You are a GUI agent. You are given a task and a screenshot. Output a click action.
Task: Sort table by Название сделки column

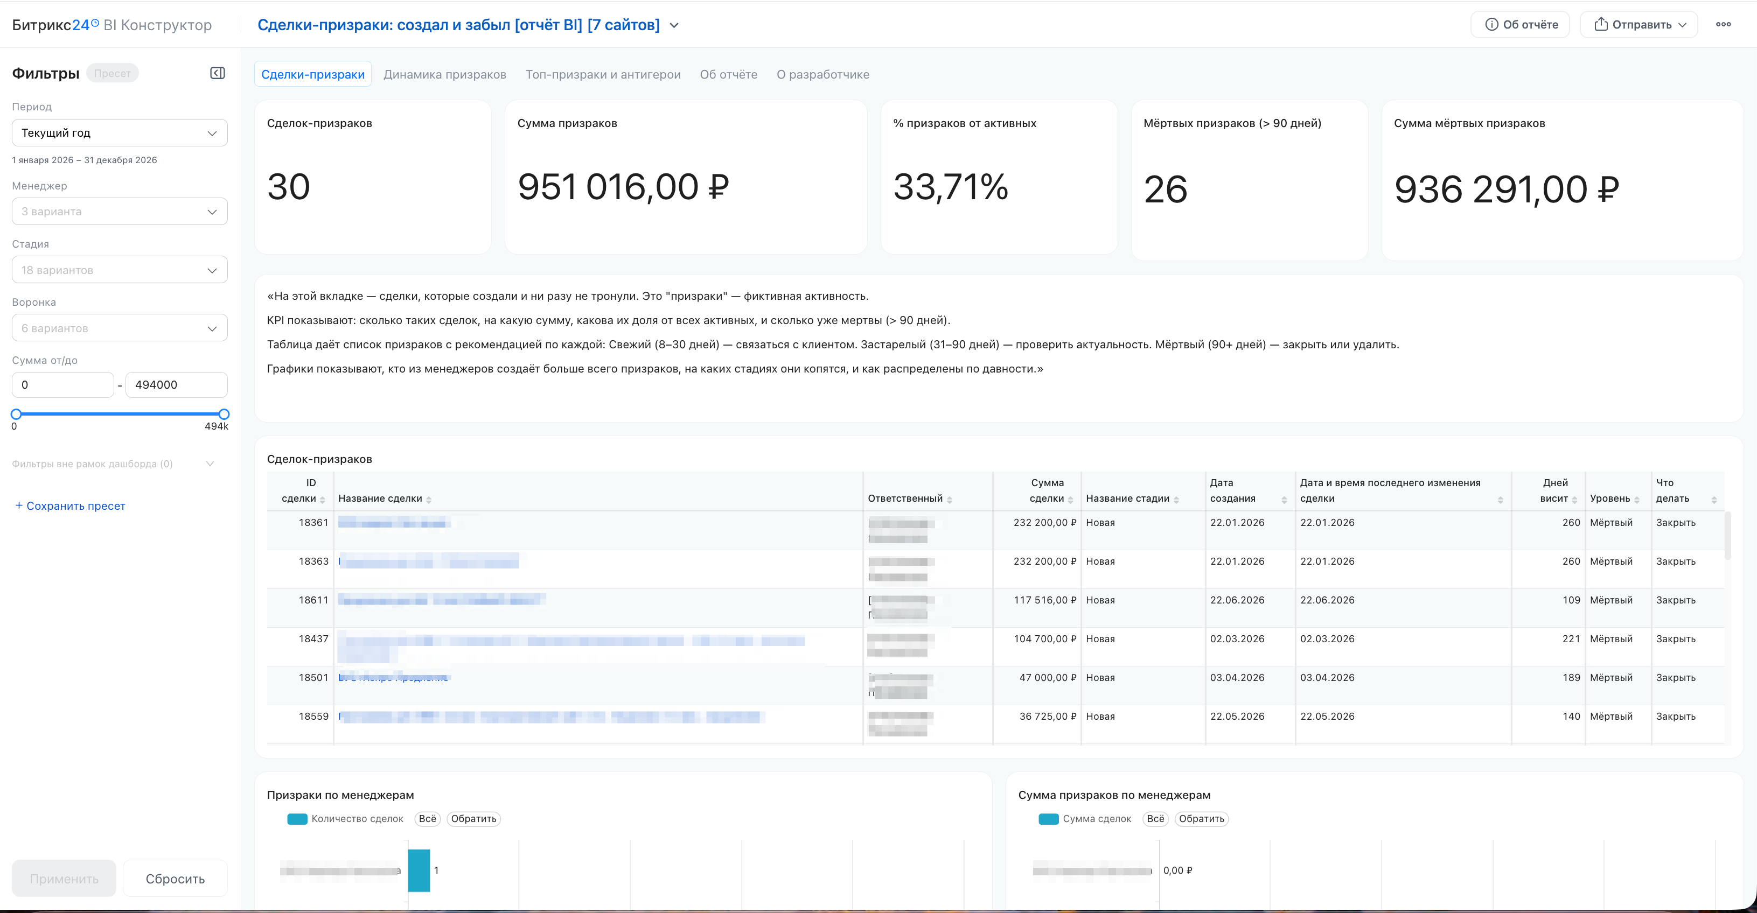coord(428,500)
